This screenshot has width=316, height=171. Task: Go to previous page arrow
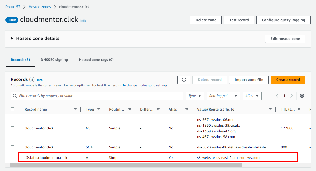pos(277,96)
